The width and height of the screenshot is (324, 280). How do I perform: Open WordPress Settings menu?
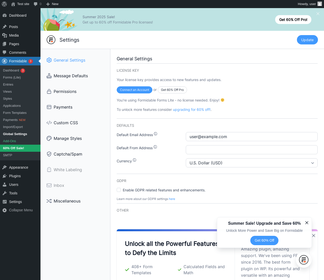(20, 202)
